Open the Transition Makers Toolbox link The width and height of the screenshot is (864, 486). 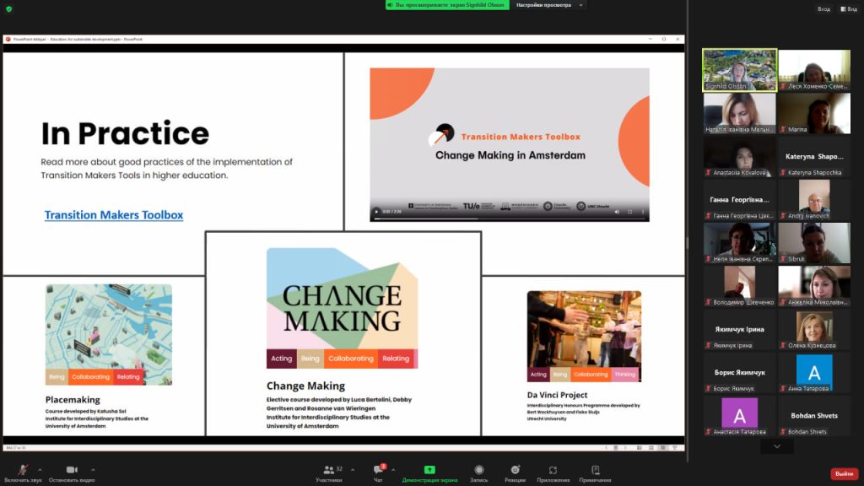click(x=114, y=215)
